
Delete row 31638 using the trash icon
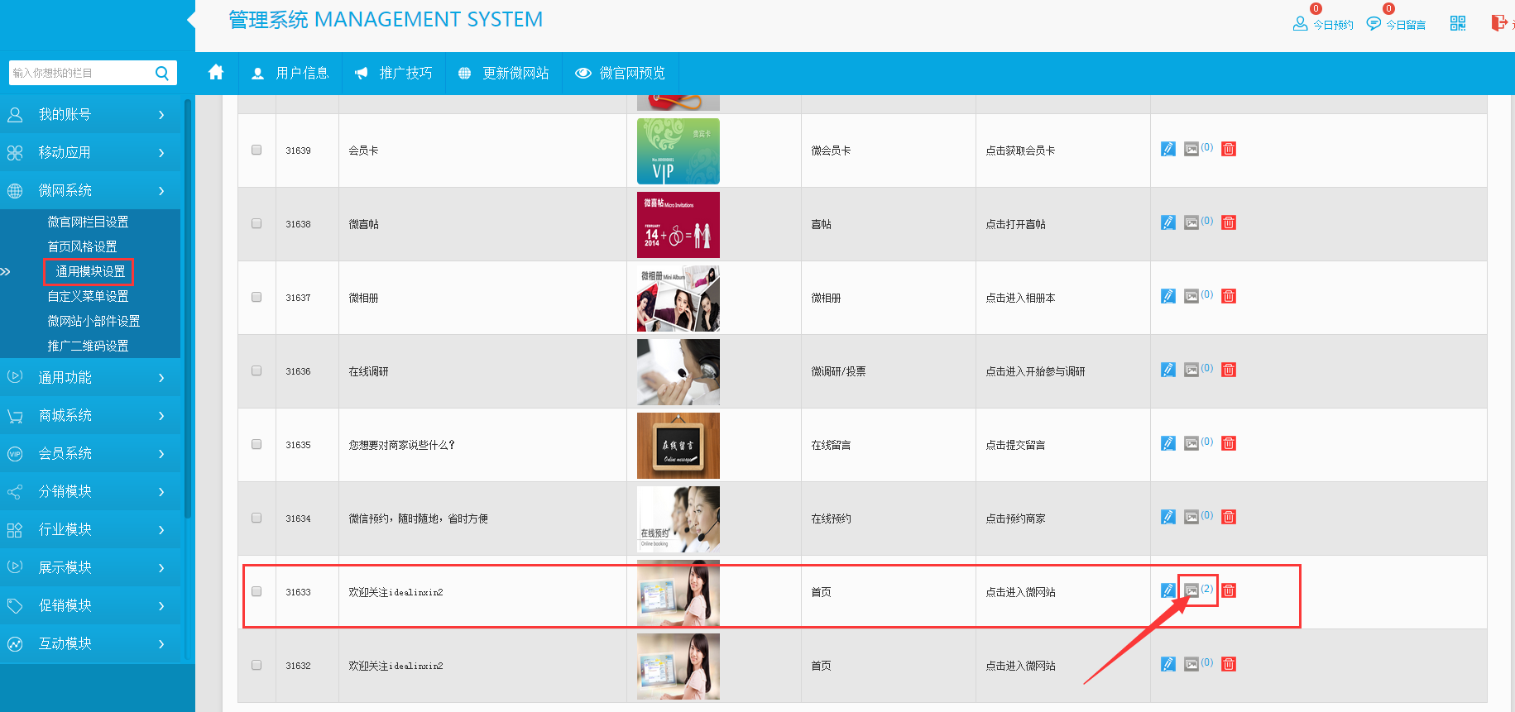[1229, 223]
